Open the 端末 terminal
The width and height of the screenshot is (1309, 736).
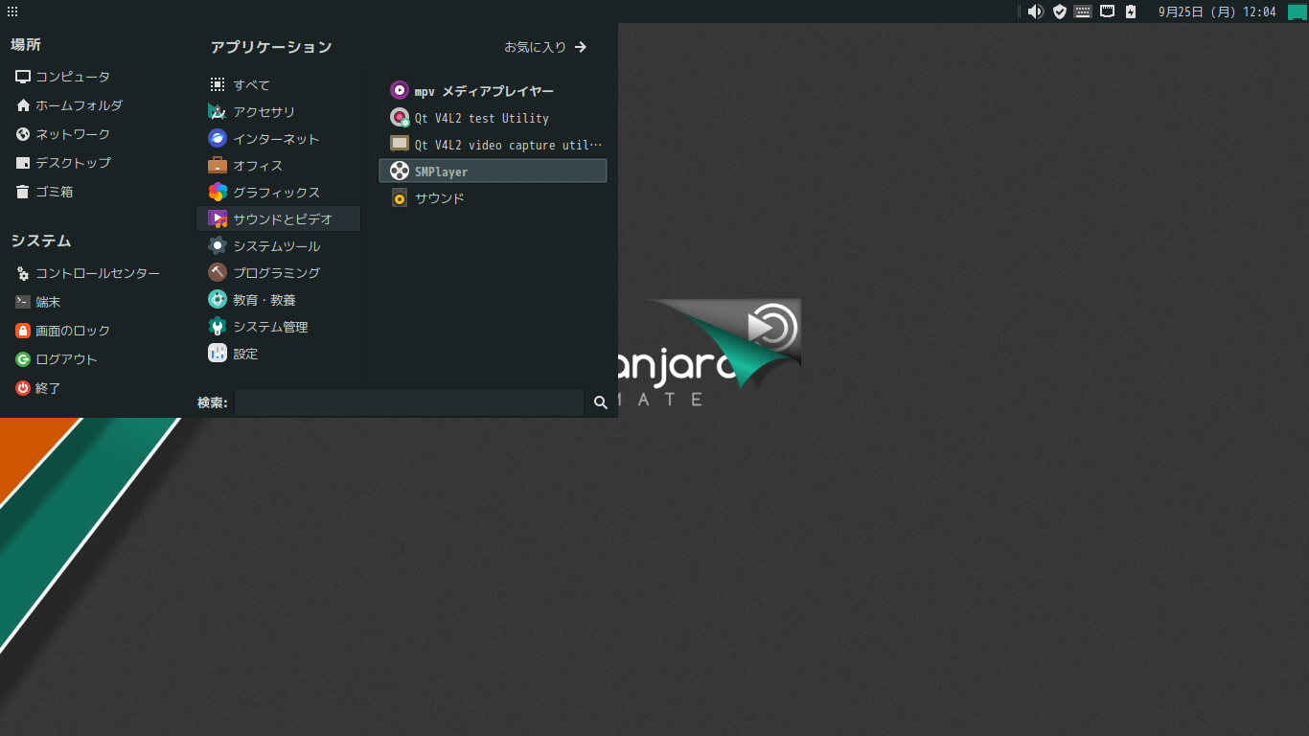click(38, 302)
